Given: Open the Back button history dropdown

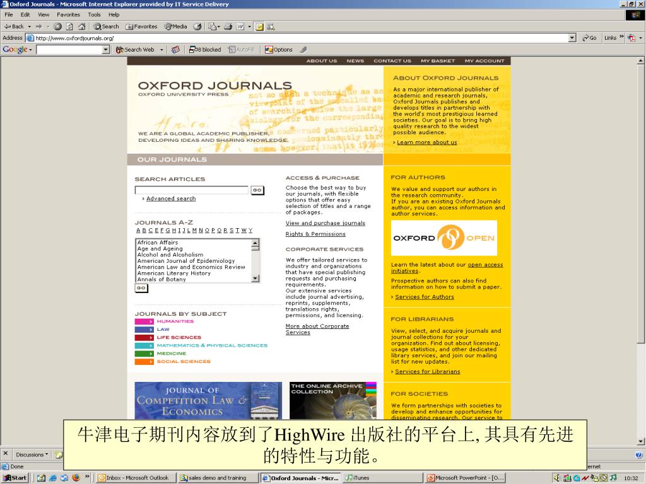Looking at the screenshot, I should coord(29,26).
